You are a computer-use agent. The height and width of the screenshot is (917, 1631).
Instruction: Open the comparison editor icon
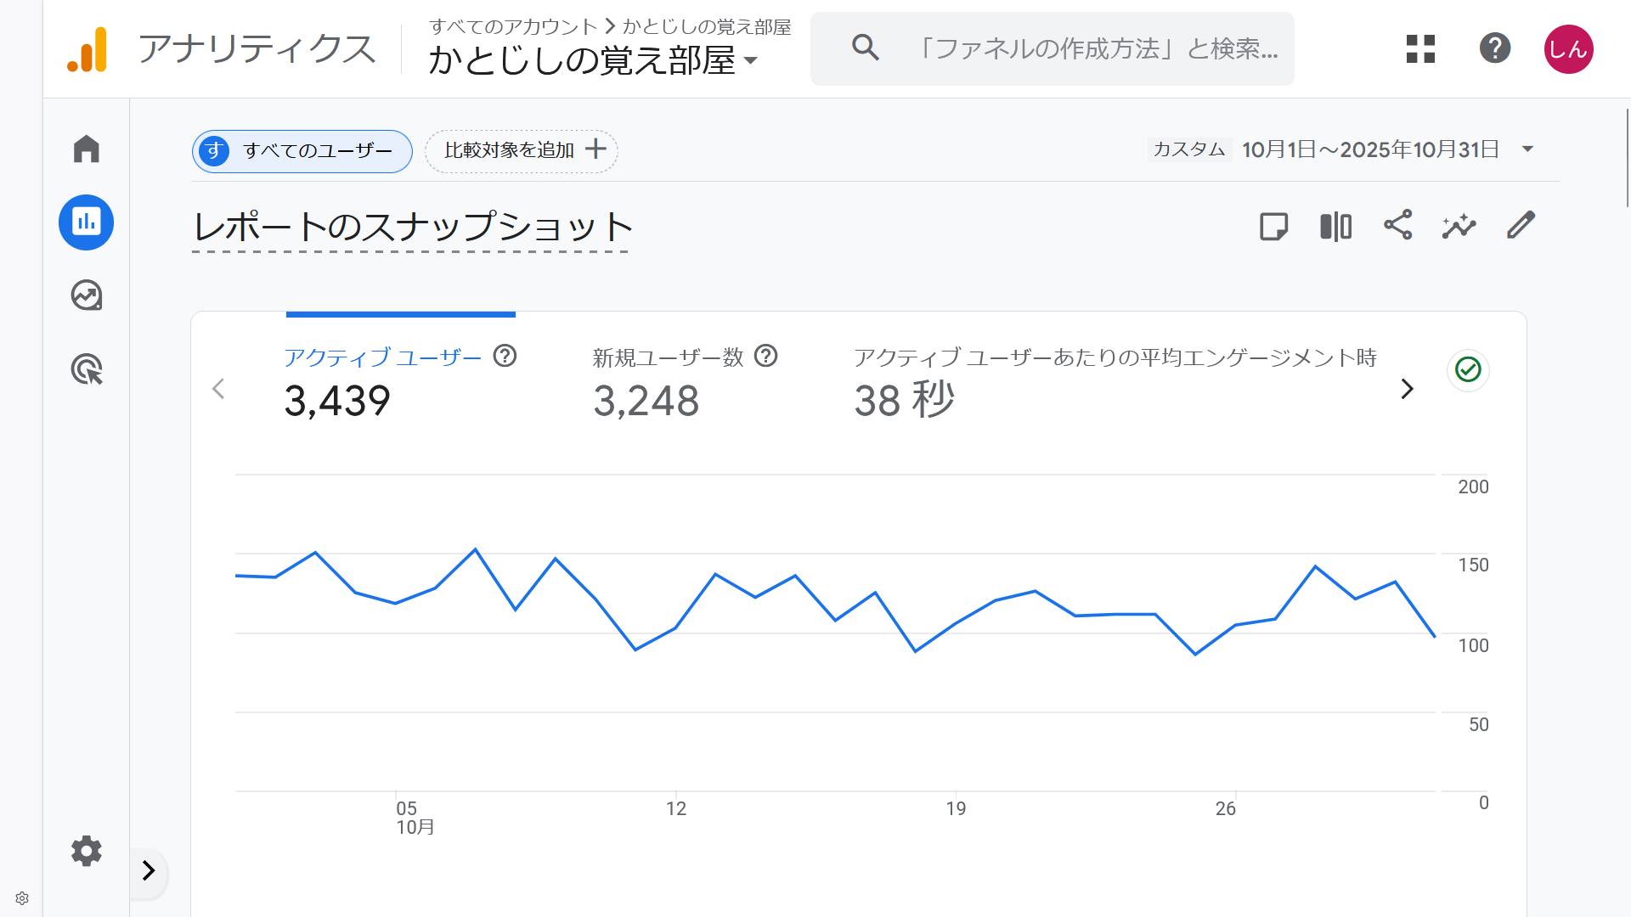tap(1335, 226)
